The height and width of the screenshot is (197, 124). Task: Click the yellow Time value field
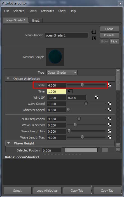(57, 91)
